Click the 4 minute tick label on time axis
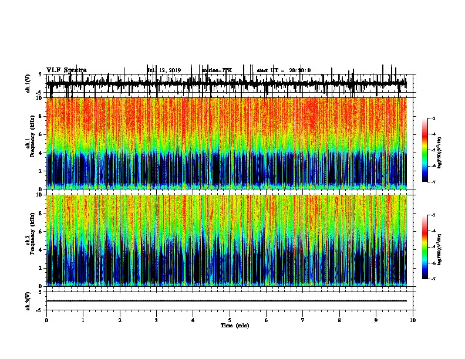The width and height of the screenshot is (465, 359). click(x=193, y=320)
